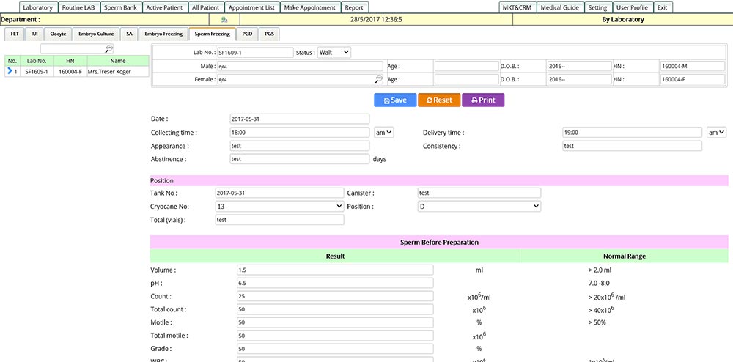Open the Appointment List menu
This screenshot has height=362, width=733.
pyautogui.click(x=251, y=7)
